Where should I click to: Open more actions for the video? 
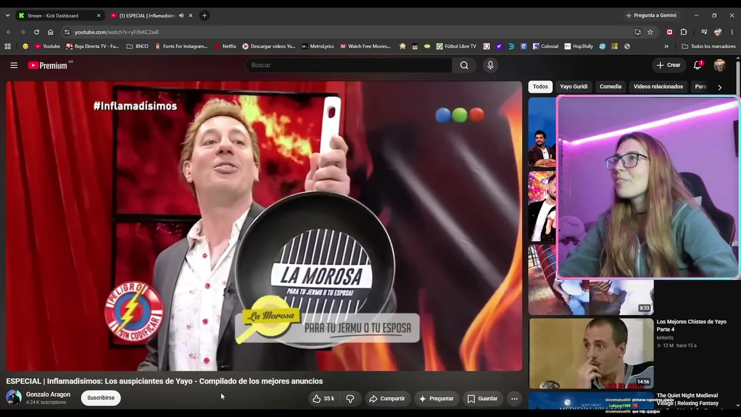514,398
